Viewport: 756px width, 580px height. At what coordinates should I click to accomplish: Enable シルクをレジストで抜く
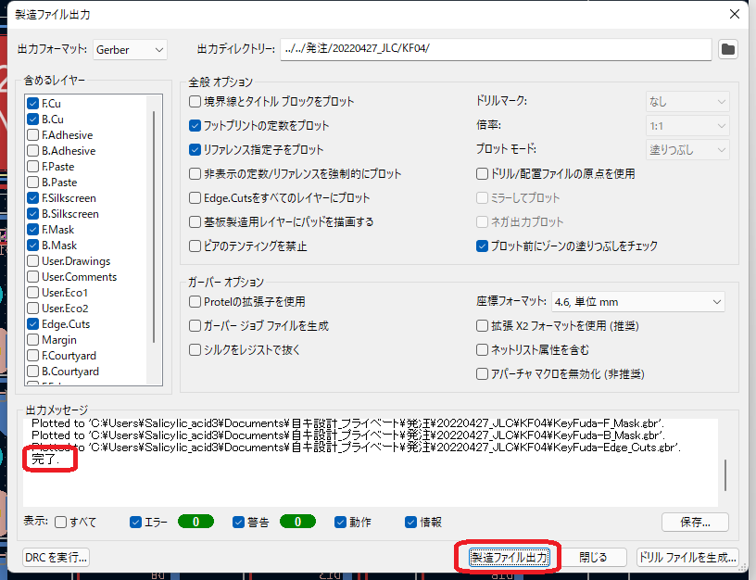195,350
